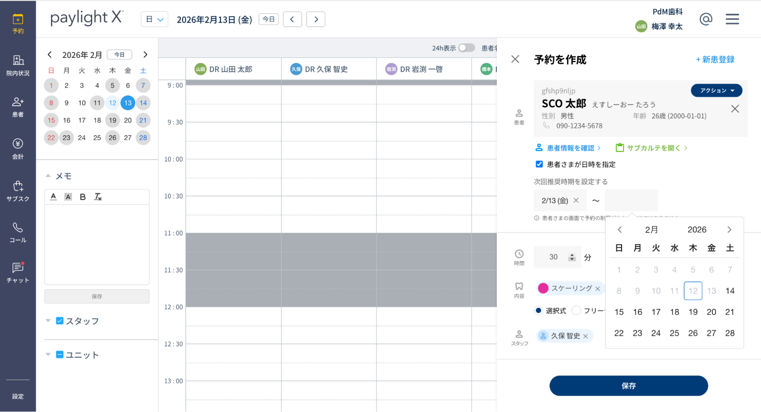Select the フリー radio option
761x412 pixels.
[x=576, y=310]
